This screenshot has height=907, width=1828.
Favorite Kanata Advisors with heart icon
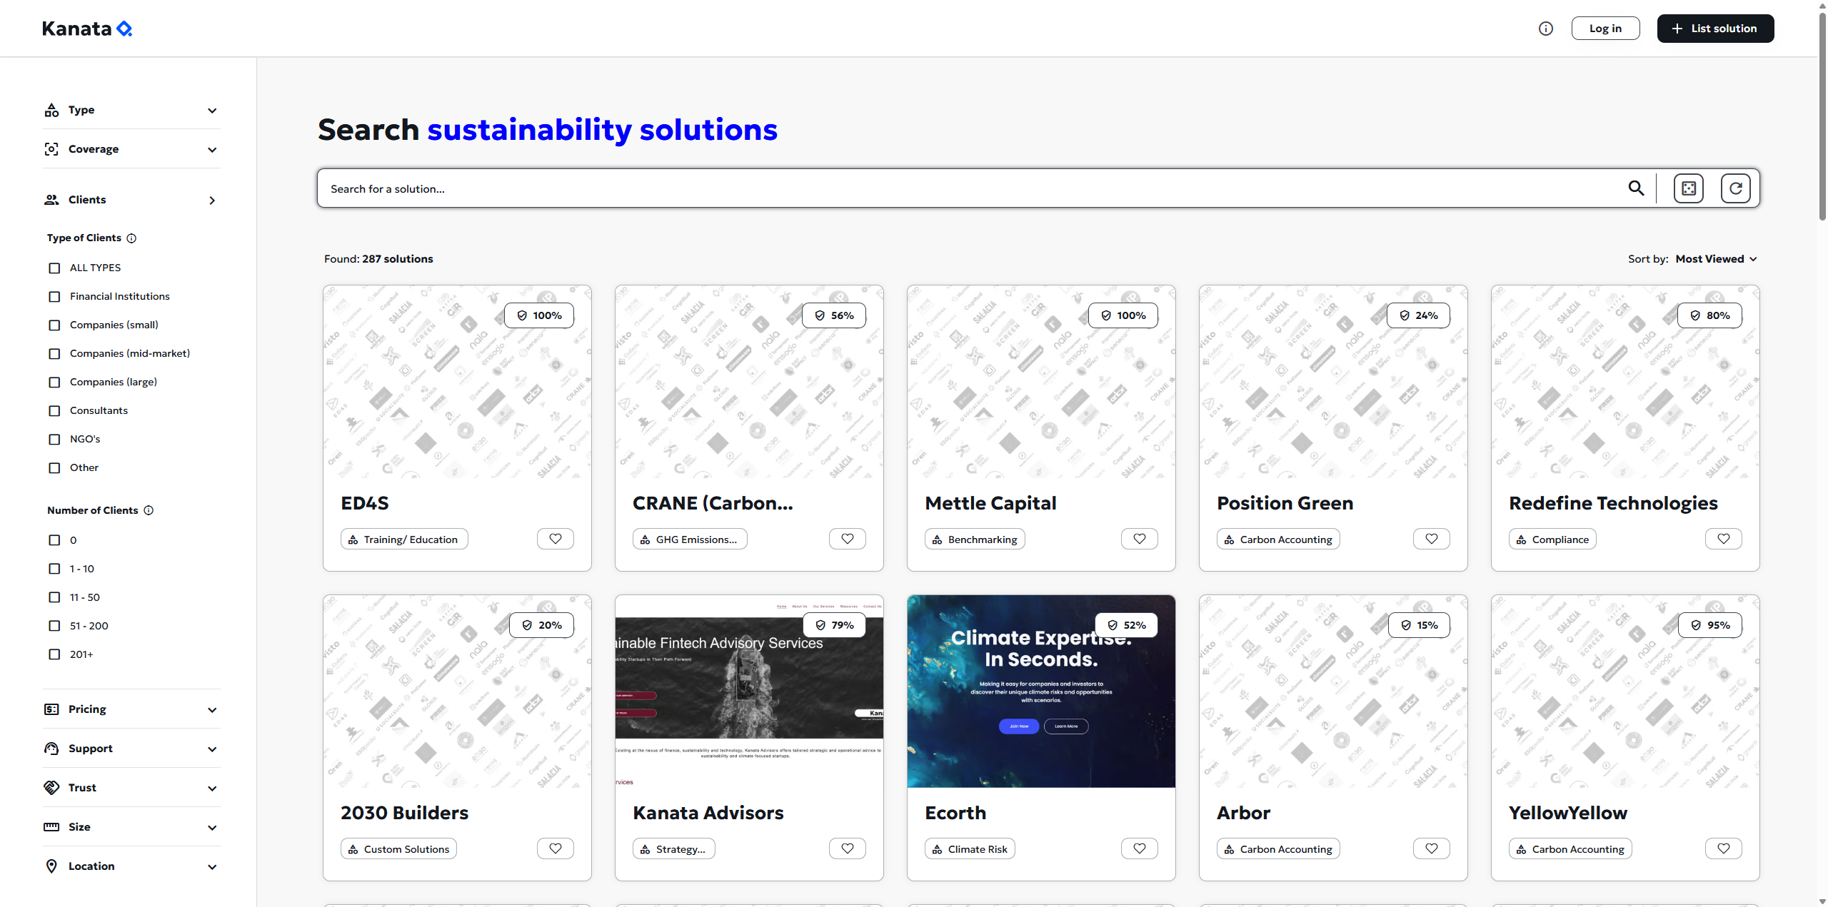pos(848,848)
